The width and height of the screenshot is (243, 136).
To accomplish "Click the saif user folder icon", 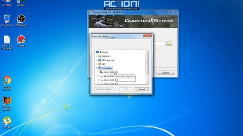I will (x=99, y=64).
